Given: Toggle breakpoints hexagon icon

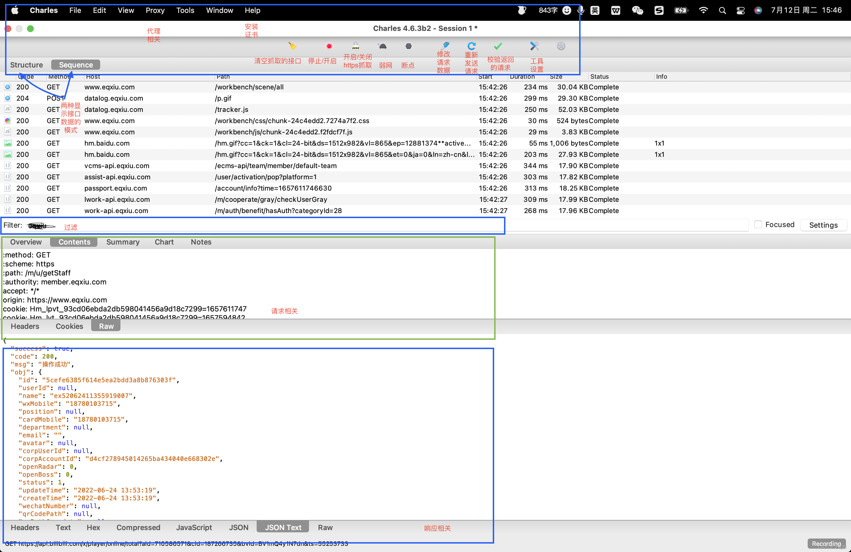Looking at the screenshot, I should point(408,46).
